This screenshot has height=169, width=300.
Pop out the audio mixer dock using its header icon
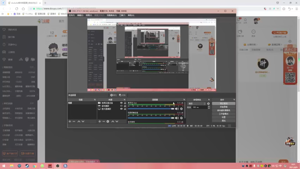184,100
